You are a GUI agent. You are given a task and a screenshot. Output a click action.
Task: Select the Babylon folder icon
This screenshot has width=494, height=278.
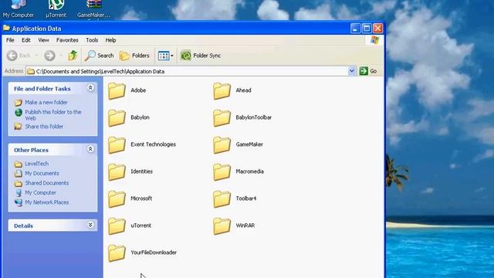tap(117, 118)
